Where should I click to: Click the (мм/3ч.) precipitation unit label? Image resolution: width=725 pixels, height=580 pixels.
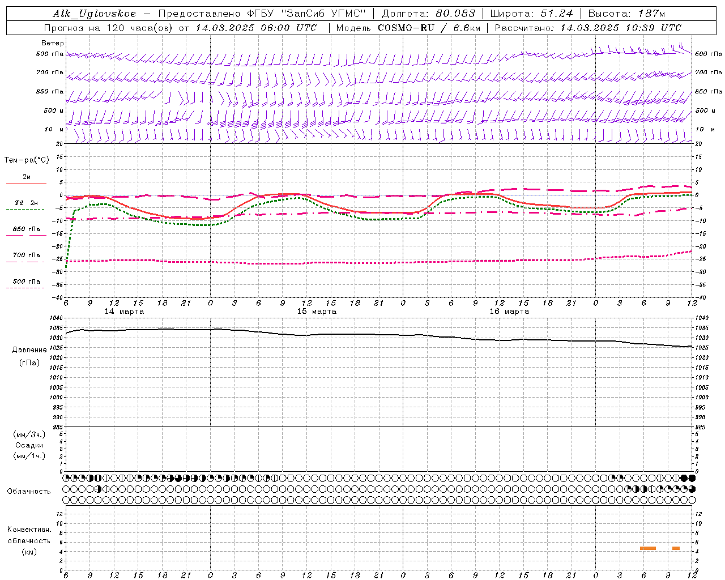29,434
